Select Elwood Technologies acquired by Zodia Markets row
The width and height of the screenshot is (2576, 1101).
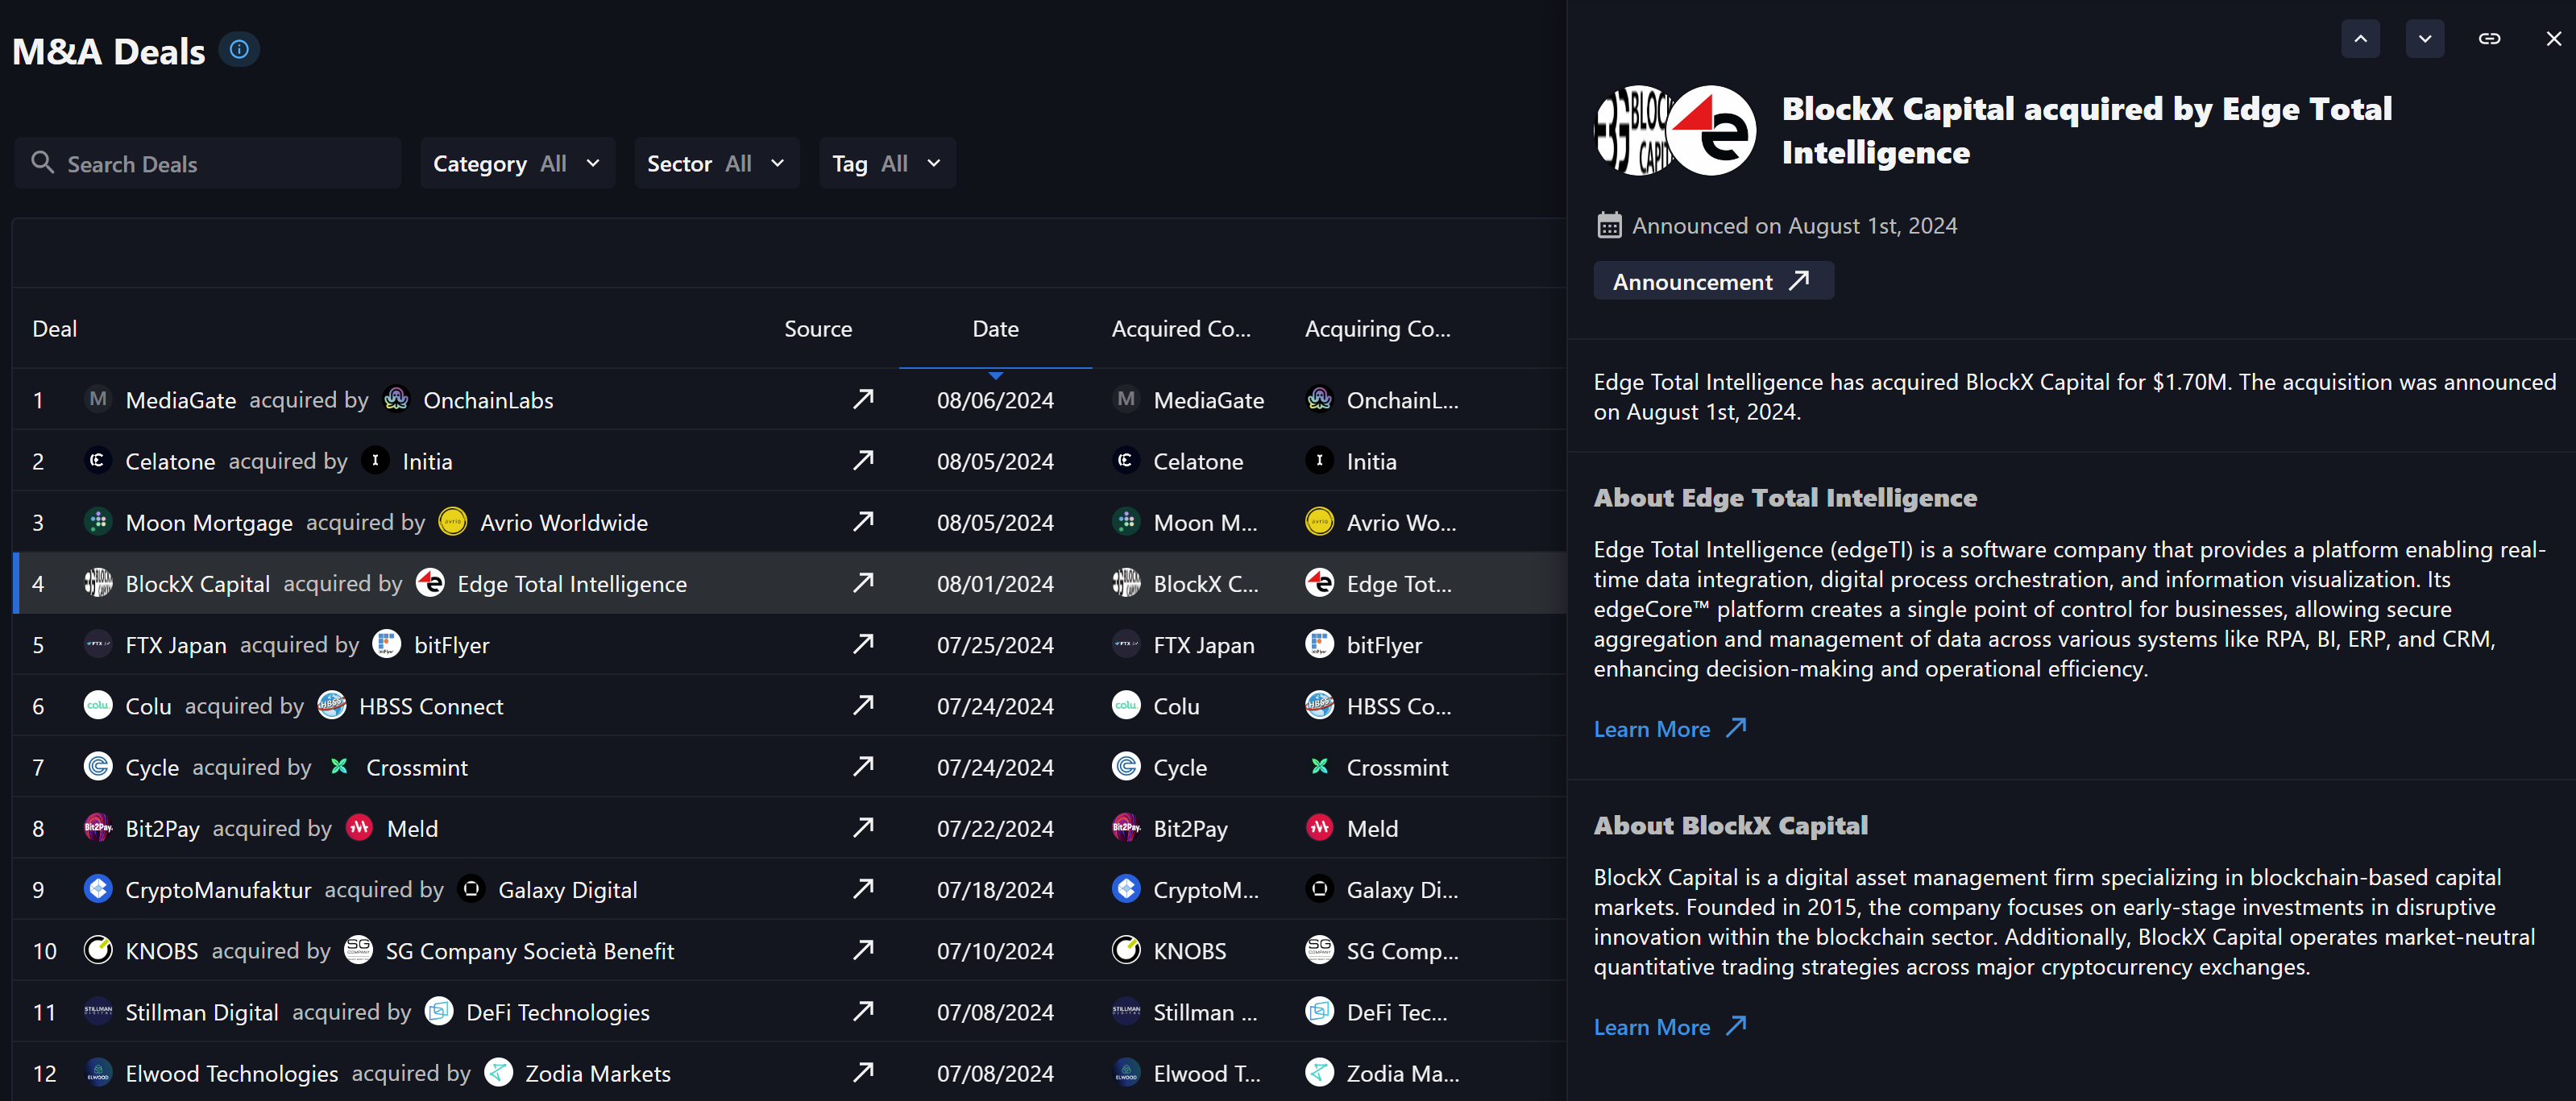click(789, 1072)
